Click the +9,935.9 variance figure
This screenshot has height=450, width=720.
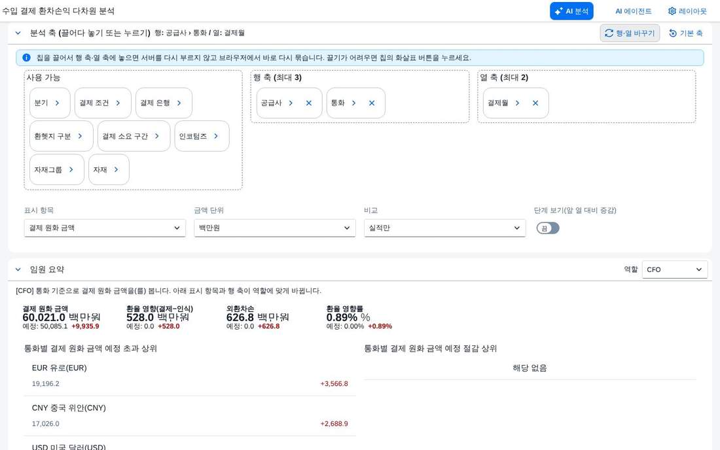tap(85, 326)
